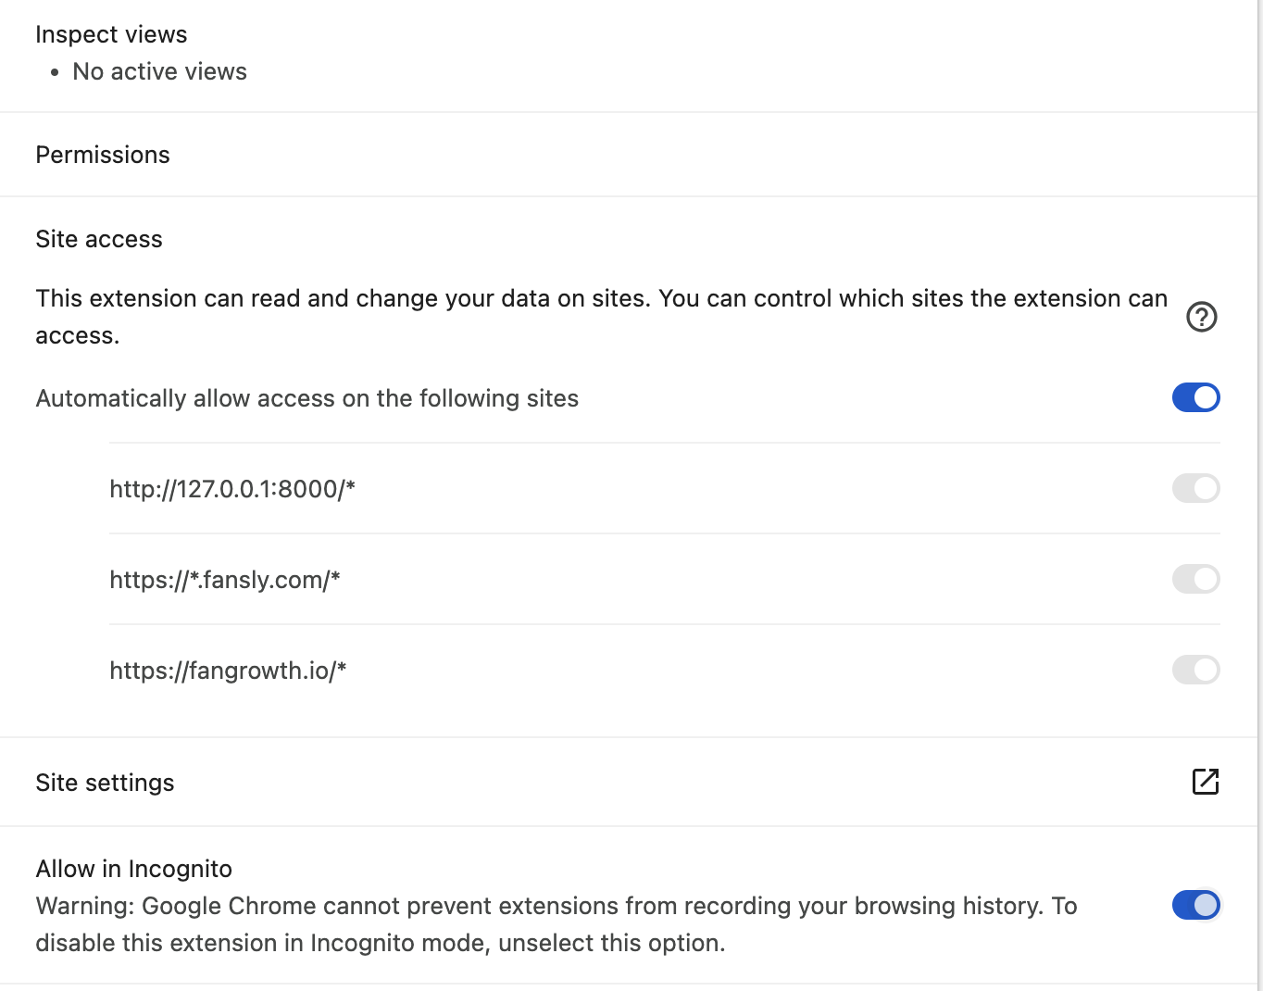Viewport: 1263px width, 991px height.
Task: Toggle site access for http://127.0.0.1:8000/*
Action: [x=1195, y=488]
